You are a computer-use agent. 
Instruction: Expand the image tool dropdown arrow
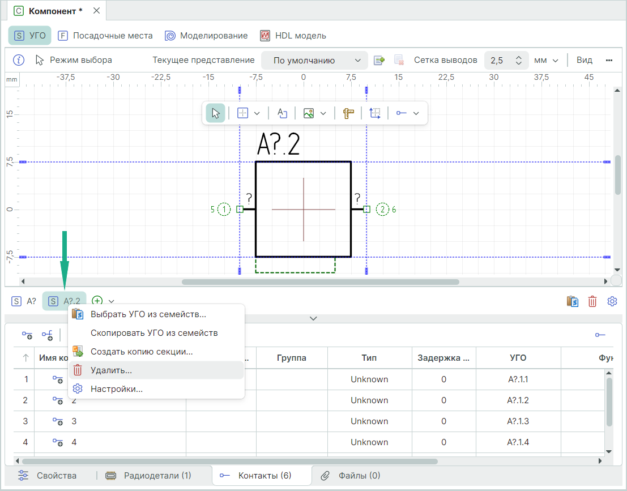[x=323, y=113]
